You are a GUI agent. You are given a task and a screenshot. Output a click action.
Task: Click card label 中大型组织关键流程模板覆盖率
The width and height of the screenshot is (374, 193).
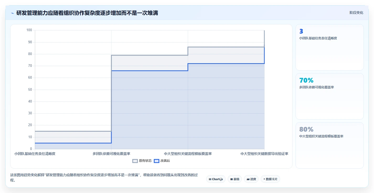[321, 136]
